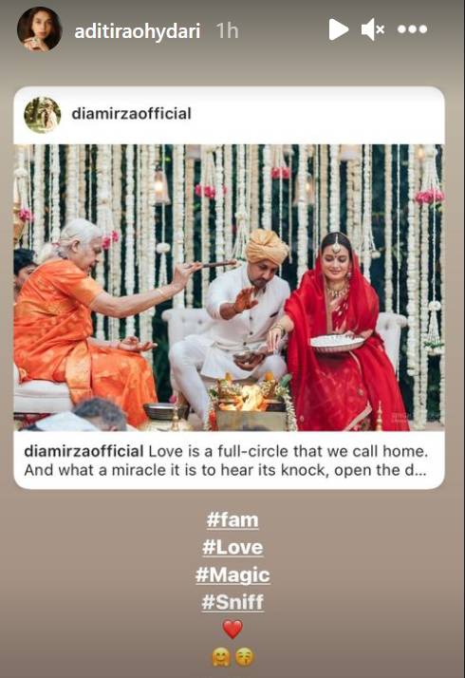Viewport: 465px width, 678px height.
Task: Open the #Sniff hashtag
Action: [x=232, y=602]
